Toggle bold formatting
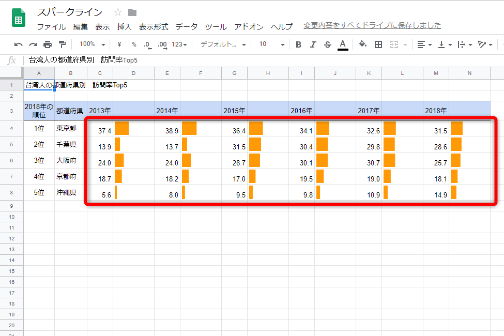504x336 pixels. click(x=298, y=44)
